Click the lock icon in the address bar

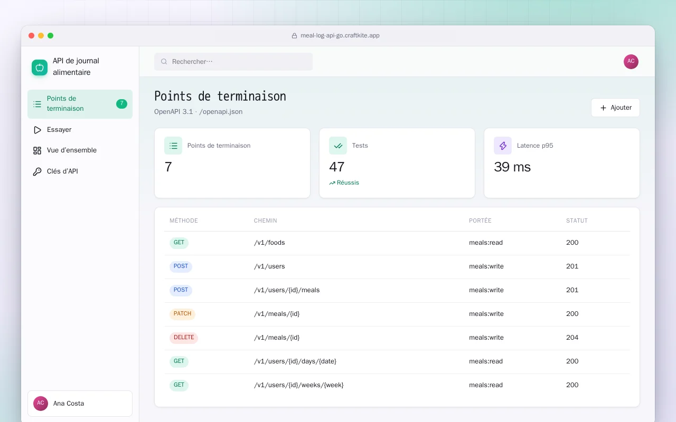(x=295, y=36)
